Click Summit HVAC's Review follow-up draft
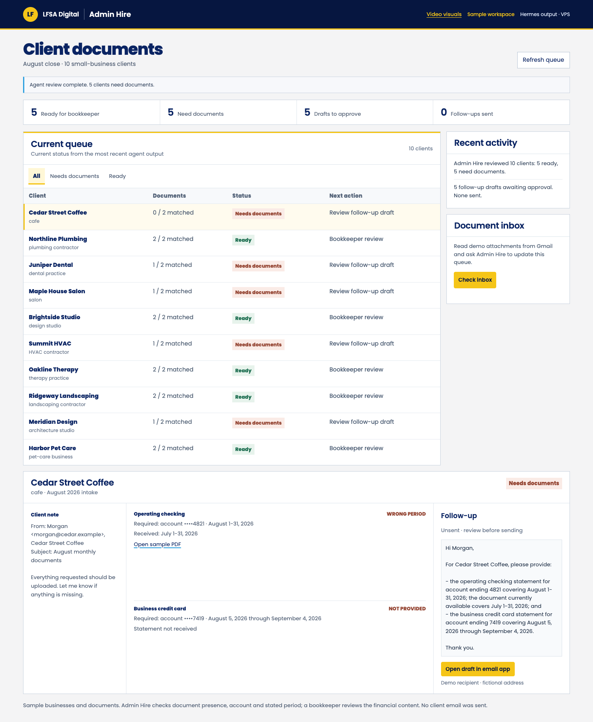The height and width of the screenshot is (722, 593). [x=362, y=343]
